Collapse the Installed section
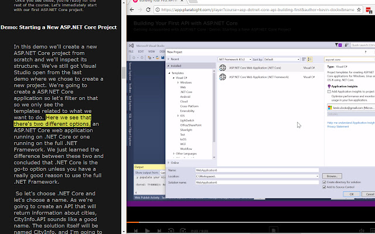This screenshot has width=375, height=234. (169, 66)
